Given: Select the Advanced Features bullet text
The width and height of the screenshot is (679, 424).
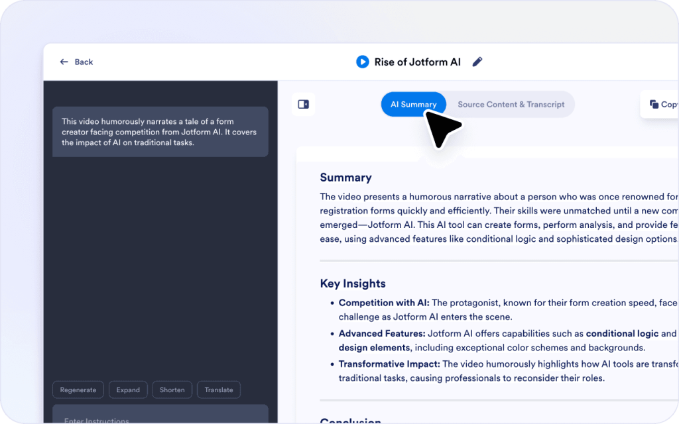Looking at the screenshot, I should click(382, 333).
